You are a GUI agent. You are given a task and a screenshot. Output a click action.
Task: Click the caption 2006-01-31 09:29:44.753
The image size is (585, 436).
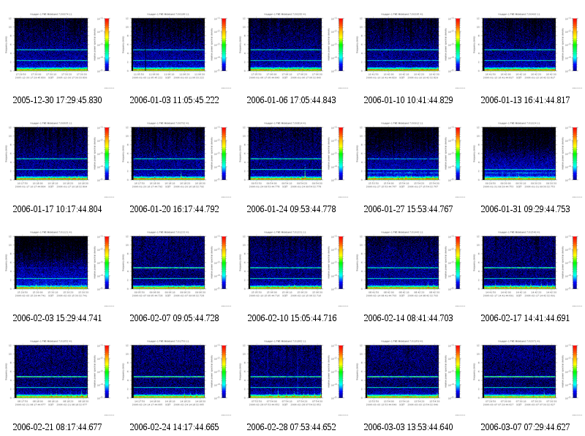pyautogui.click(x=525, y=209)
